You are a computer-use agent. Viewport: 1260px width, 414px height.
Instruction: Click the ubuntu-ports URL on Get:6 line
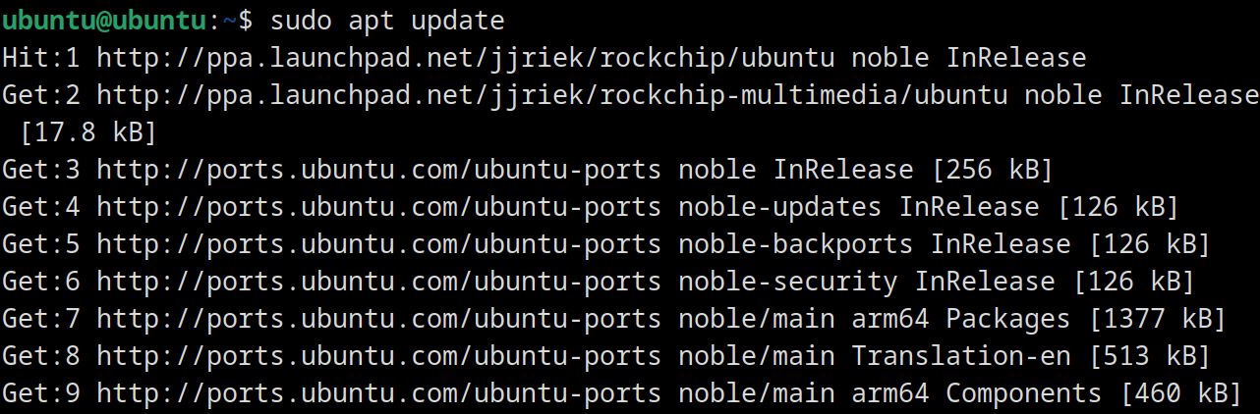[379, 282]
